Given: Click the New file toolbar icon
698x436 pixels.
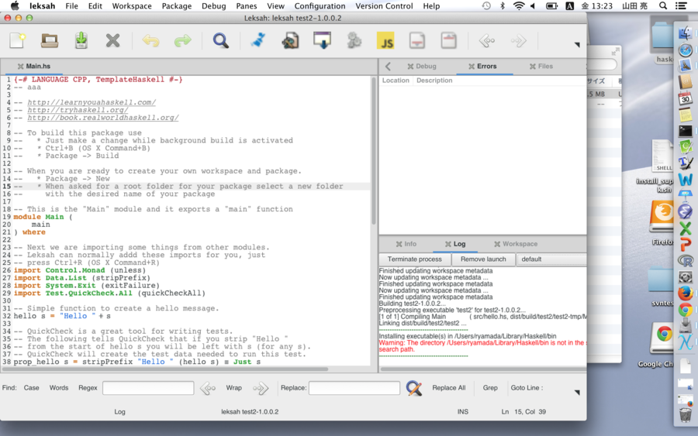Looking at the screenshot, I should pyautogui.click(x=17, y=41).
